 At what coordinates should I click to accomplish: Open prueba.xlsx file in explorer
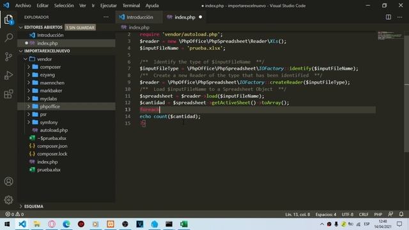[66, 170]
